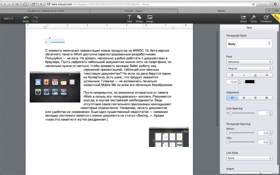Click the After spacing stepper arrows
This screenshot has width=280, height=175.
click(x=271, y=142)
